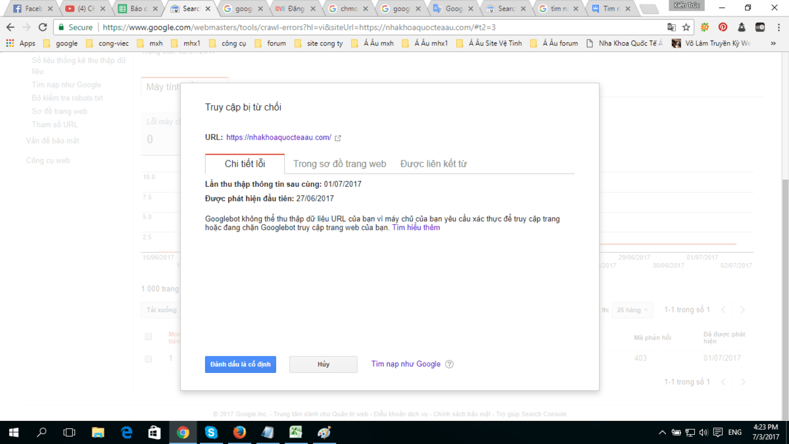The width and height of the screenshot is (789, 444).
Task: Switch to the YouTube browser tab
Action: tap(84, 9)
